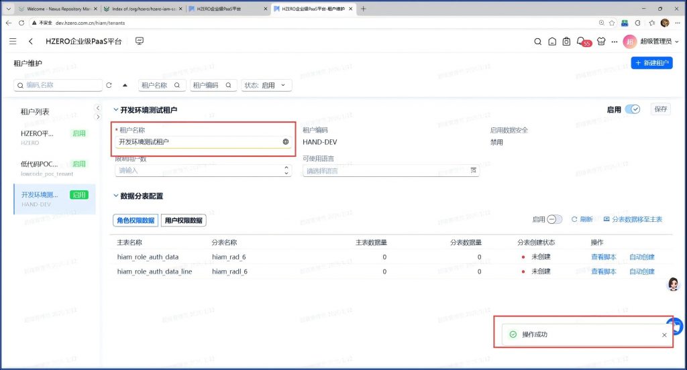
Task: Click the refresh icon beside search box
Action: point(109,85)
